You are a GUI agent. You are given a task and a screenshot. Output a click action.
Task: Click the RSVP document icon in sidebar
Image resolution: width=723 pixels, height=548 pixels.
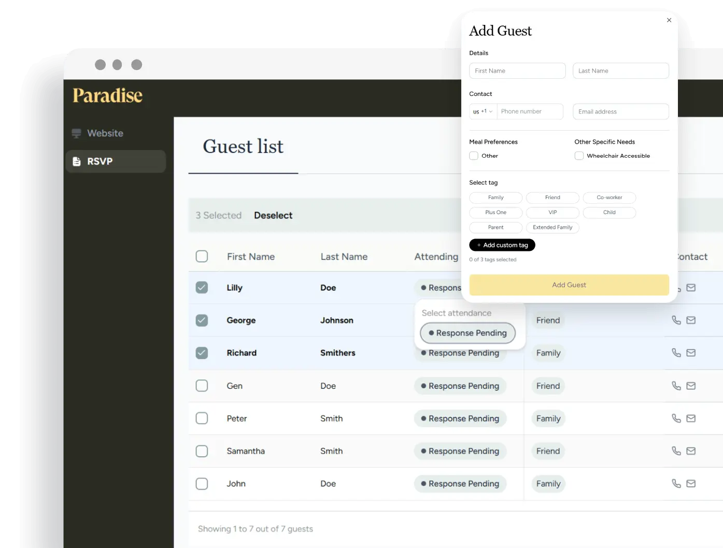pyautogui.click(x=77, y=161)
